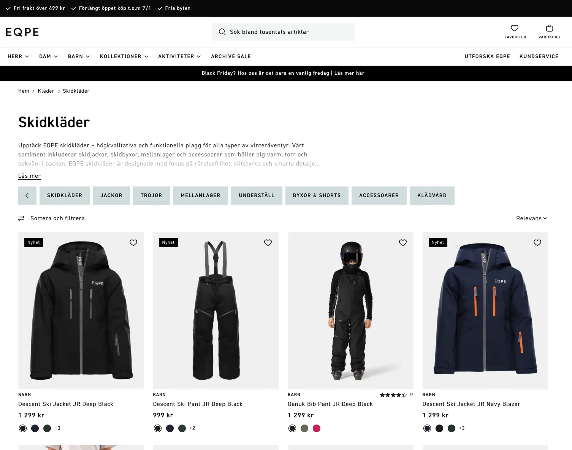Open ARCHIVE SALE in the navigation
This screenshot has height=450, width=572.
click(231, 57)
